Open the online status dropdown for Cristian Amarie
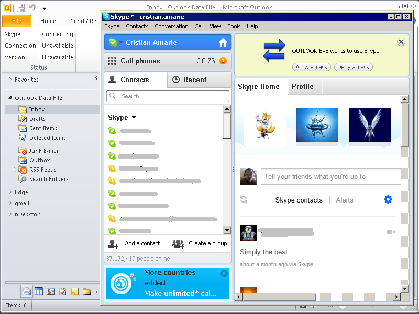419x314 pixels. coord(121,42)
